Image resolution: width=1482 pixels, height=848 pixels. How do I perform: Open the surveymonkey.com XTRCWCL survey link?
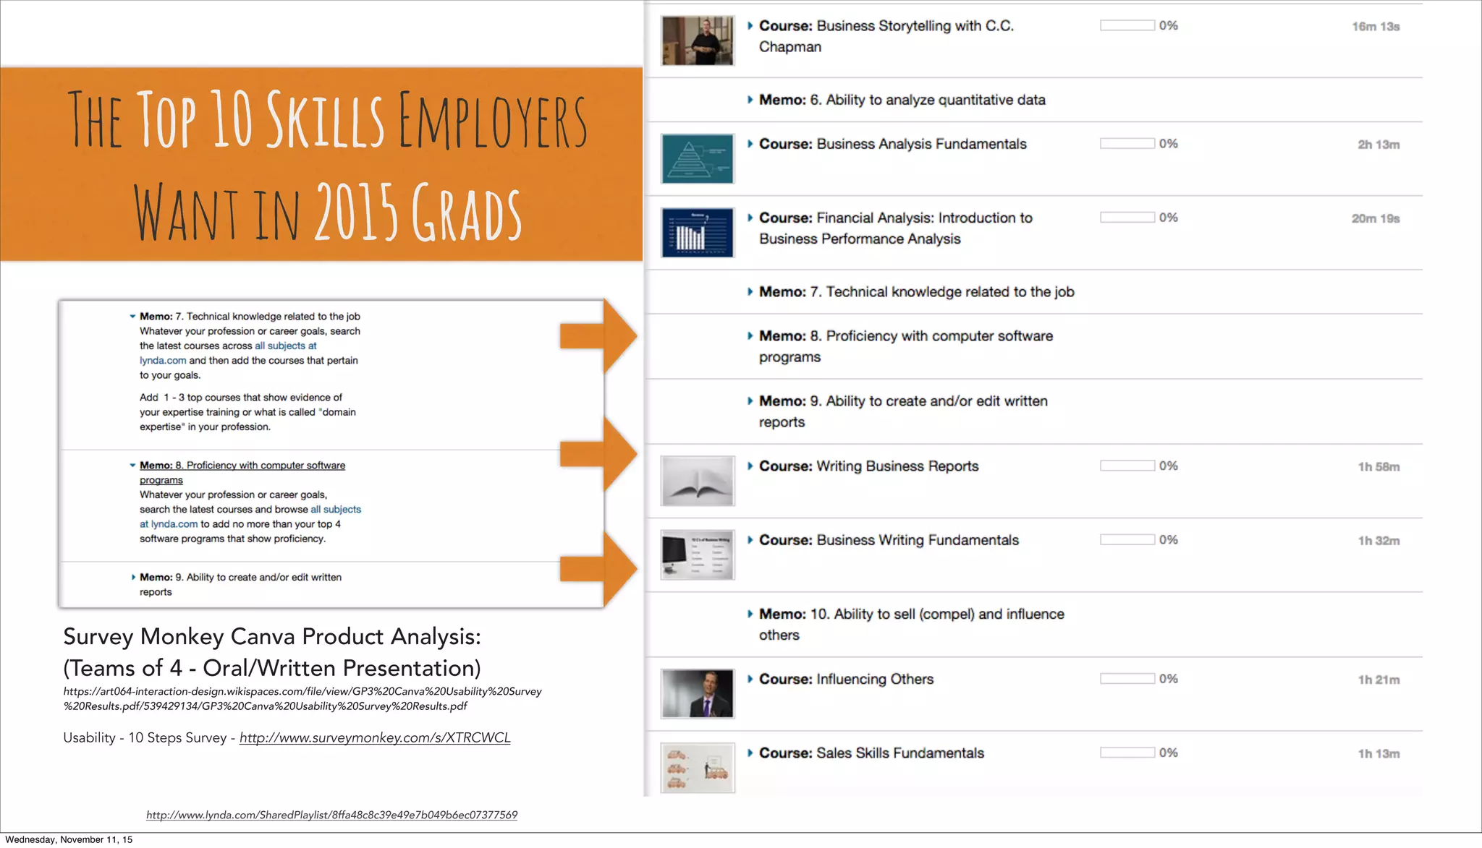(375, 737)
